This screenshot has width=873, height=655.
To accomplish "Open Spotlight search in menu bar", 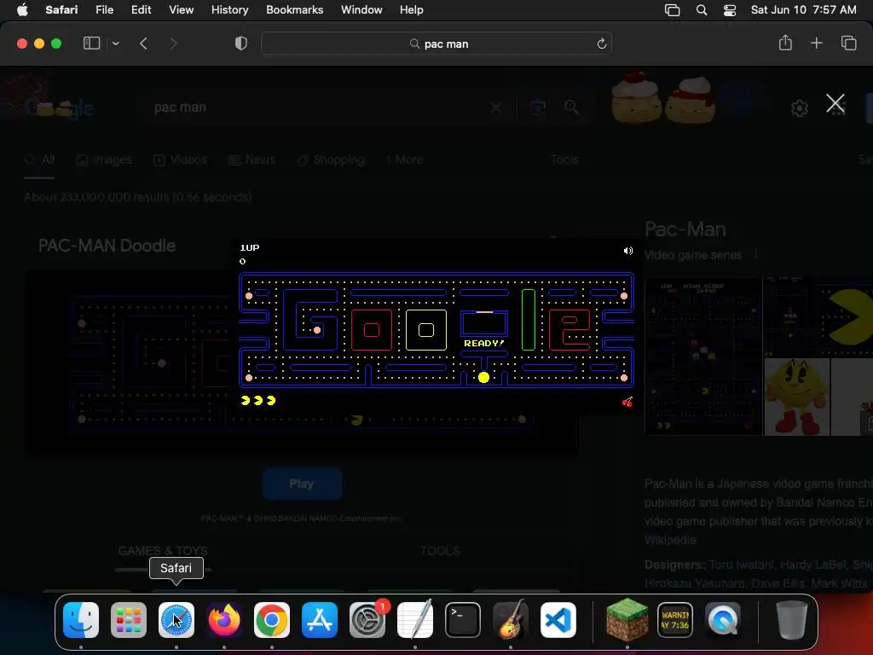I will coord(702,10).
